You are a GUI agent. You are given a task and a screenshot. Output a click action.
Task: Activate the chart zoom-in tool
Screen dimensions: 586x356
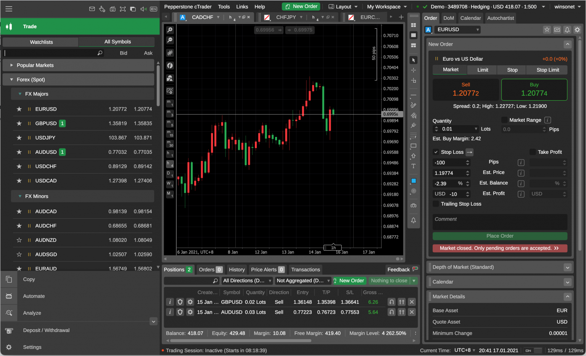pos(170,30)
